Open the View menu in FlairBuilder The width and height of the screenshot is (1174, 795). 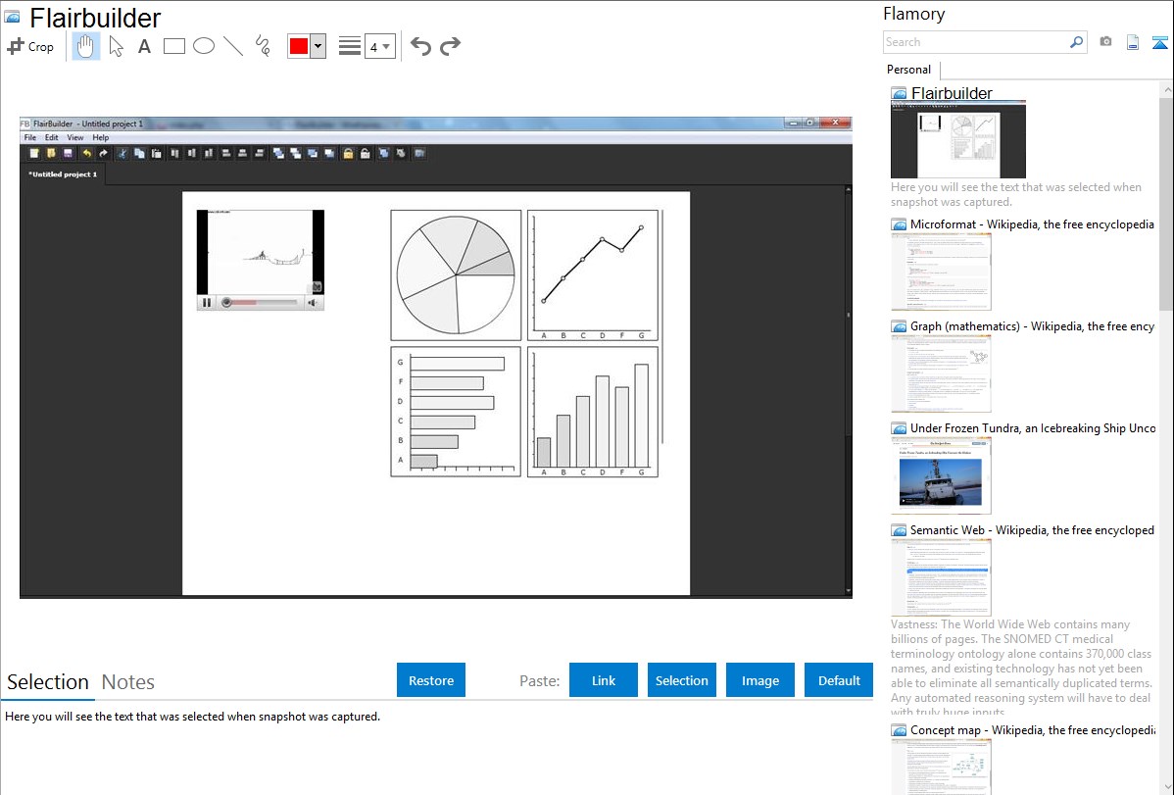pos(75,138)
